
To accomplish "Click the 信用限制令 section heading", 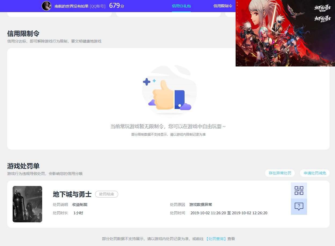I will coord(23,34).
